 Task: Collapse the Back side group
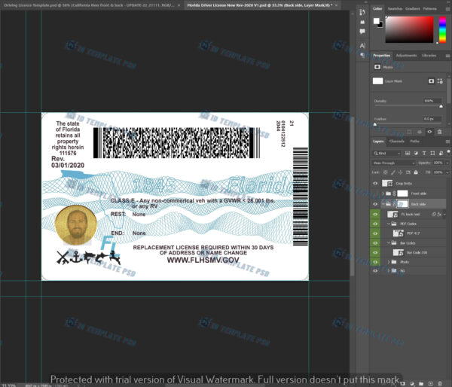383,204
